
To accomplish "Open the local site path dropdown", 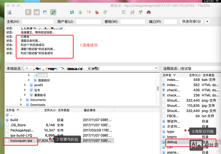I will point(156,68).
